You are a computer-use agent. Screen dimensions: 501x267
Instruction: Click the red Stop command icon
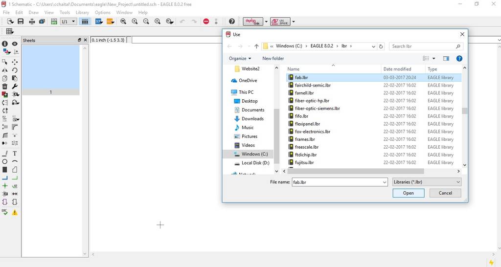(x=206, y=22)
